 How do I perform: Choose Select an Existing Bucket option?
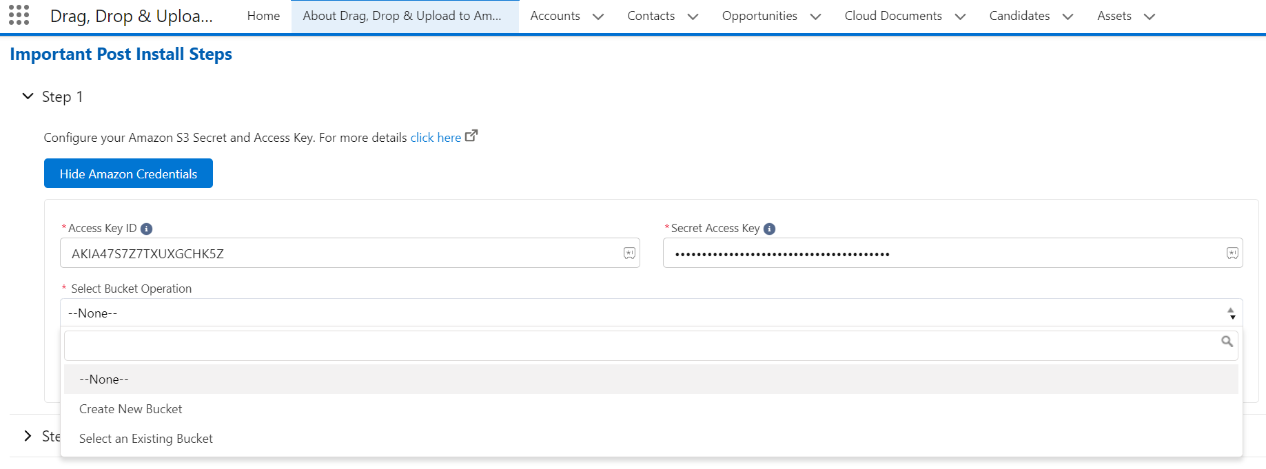(651, 439)
